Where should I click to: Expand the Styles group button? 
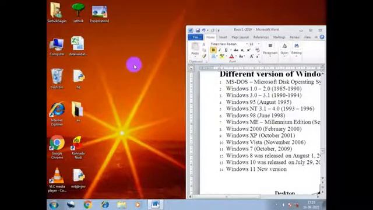[x=284, y=50]
